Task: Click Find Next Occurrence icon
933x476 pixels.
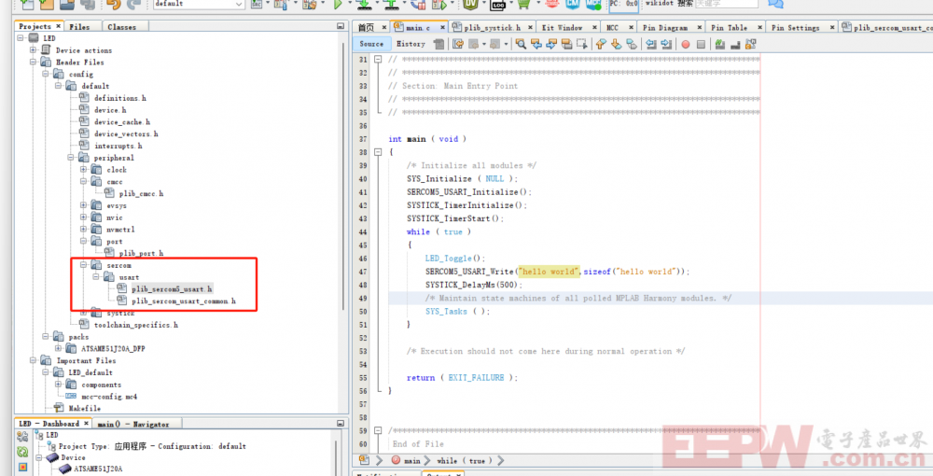Action: pos(551,44)
